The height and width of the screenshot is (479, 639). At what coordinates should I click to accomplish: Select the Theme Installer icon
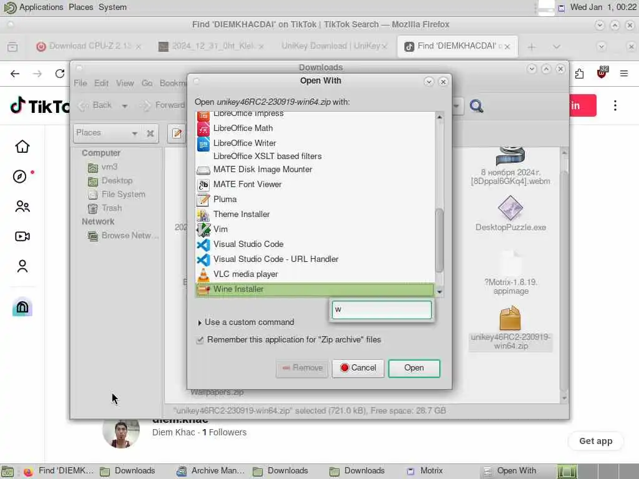point(203,215)
